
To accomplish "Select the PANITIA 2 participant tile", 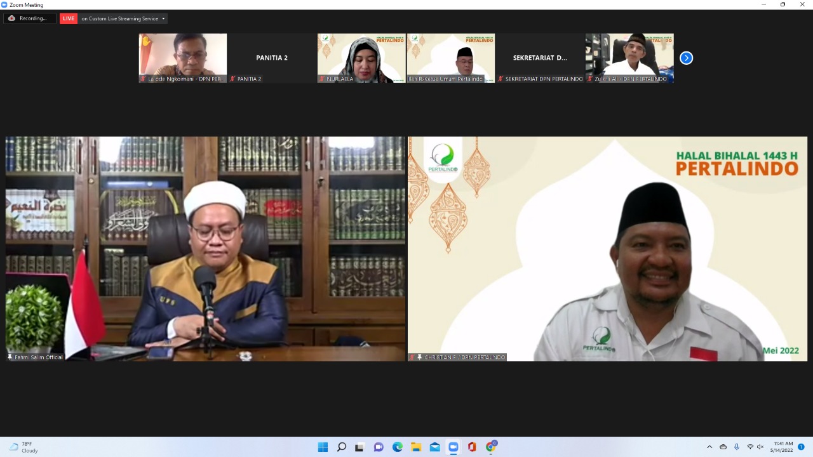I will 272,58.
